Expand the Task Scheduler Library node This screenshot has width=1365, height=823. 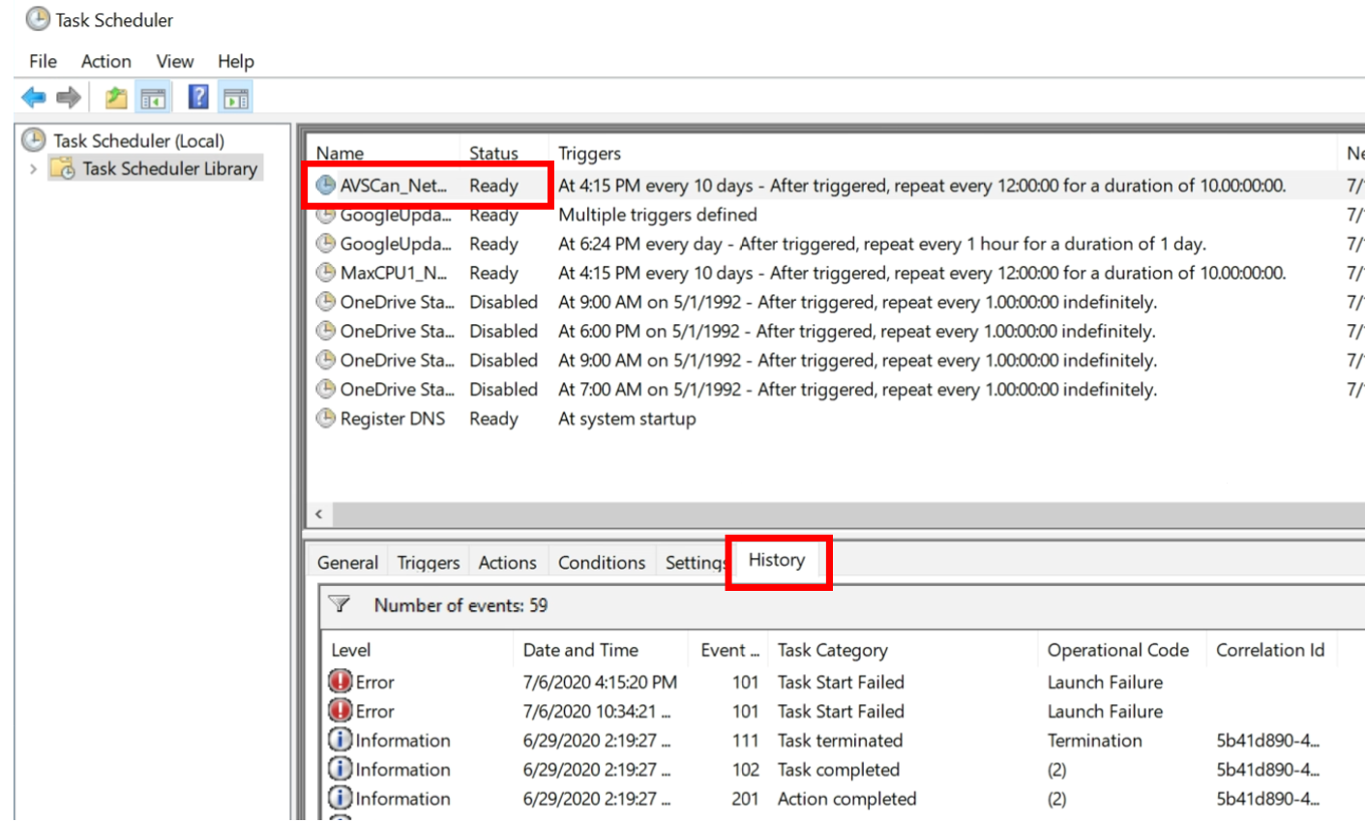[32, 168]
